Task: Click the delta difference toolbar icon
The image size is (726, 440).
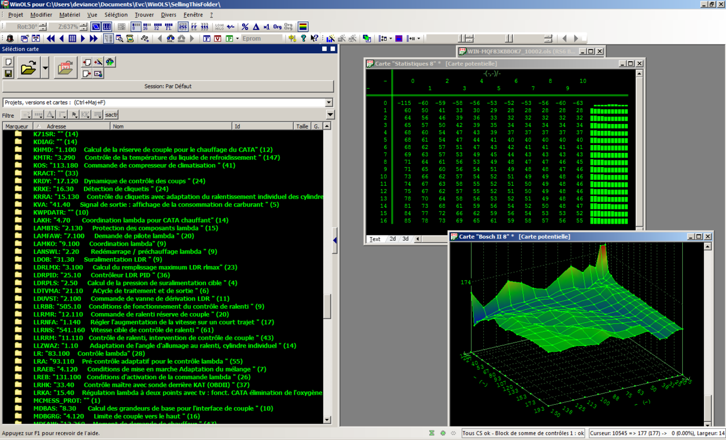Action: 256,27
